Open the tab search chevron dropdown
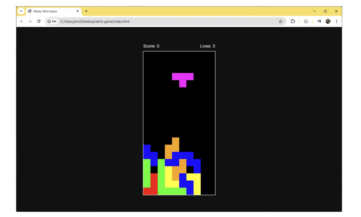Viewport: 361px width, 217px height. (21, 11)
